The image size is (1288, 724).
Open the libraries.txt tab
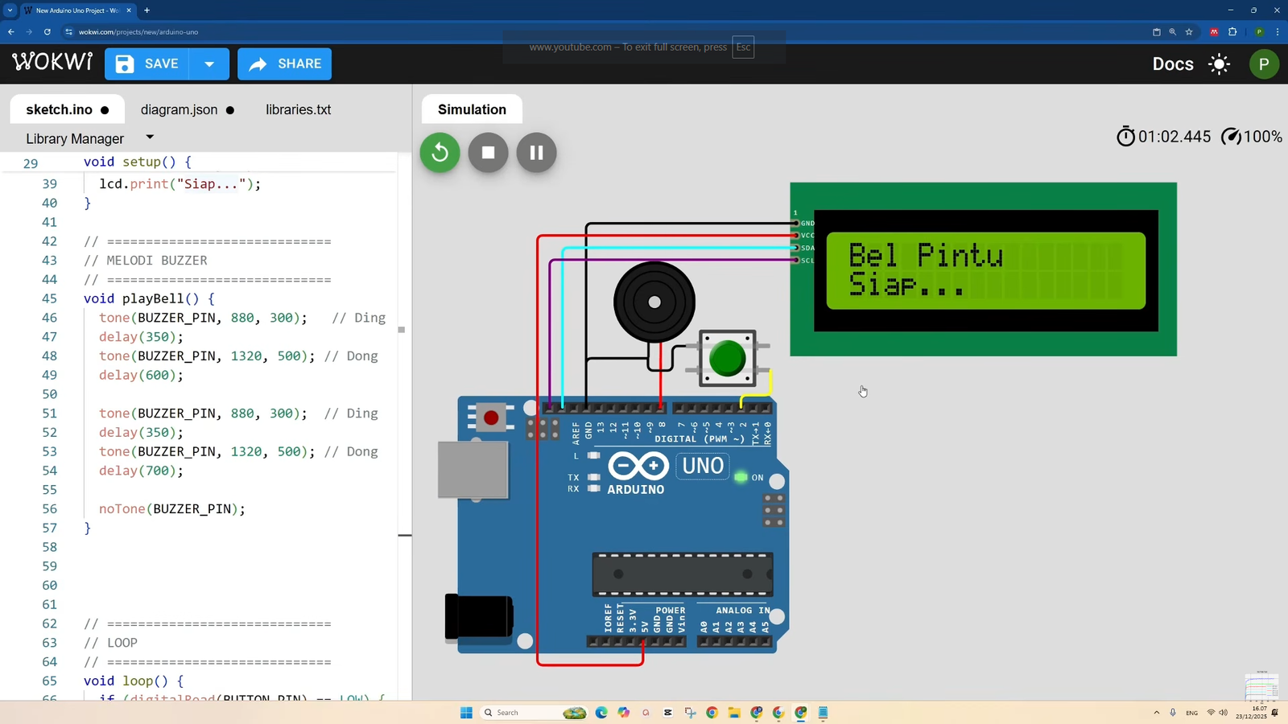click(x=299, y=109)
